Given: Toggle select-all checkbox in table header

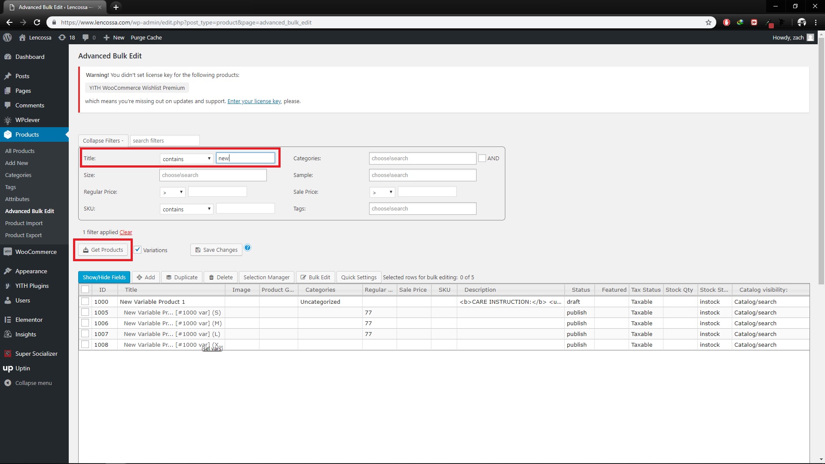Looking at the screenshot, I should [85, 290].
